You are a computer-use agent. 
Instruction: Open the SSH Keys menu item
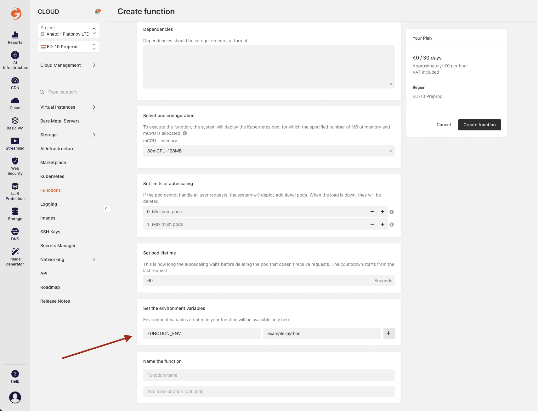50,232
